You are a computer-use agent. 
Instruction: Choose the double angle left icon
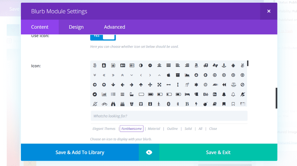coord(104,75)
